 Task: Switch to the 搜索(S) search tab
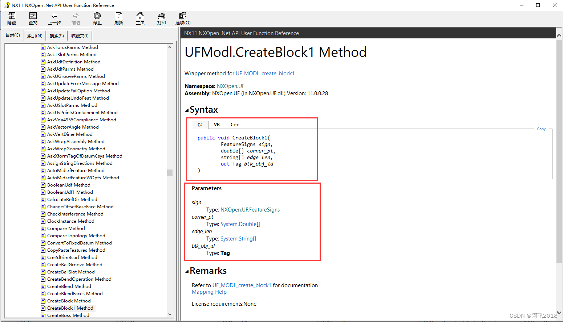(x=57, y=36)
